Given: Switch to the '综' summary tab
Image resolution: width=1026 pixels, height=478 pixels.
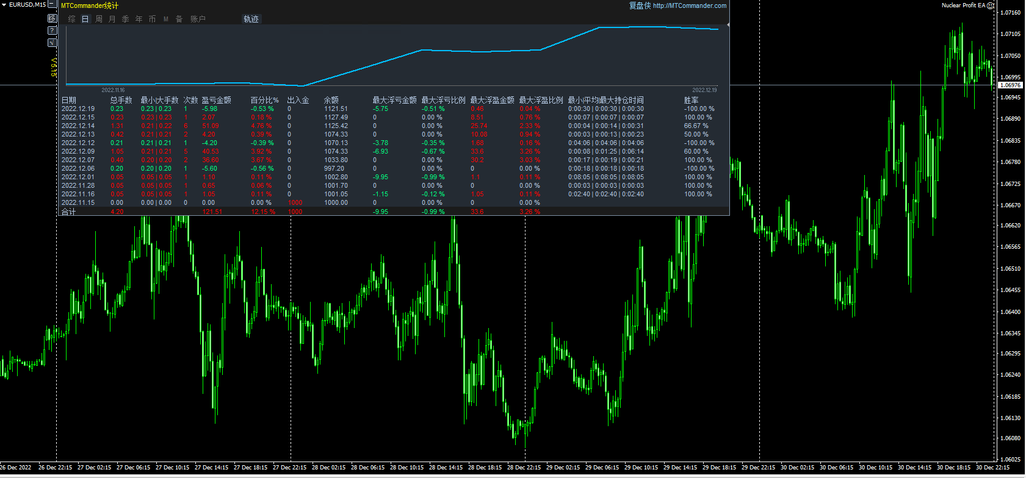Looking at the screenshot, I should tap(72, 20).
